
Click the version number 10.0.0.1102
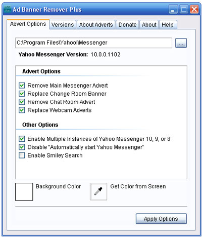(106, 55)
